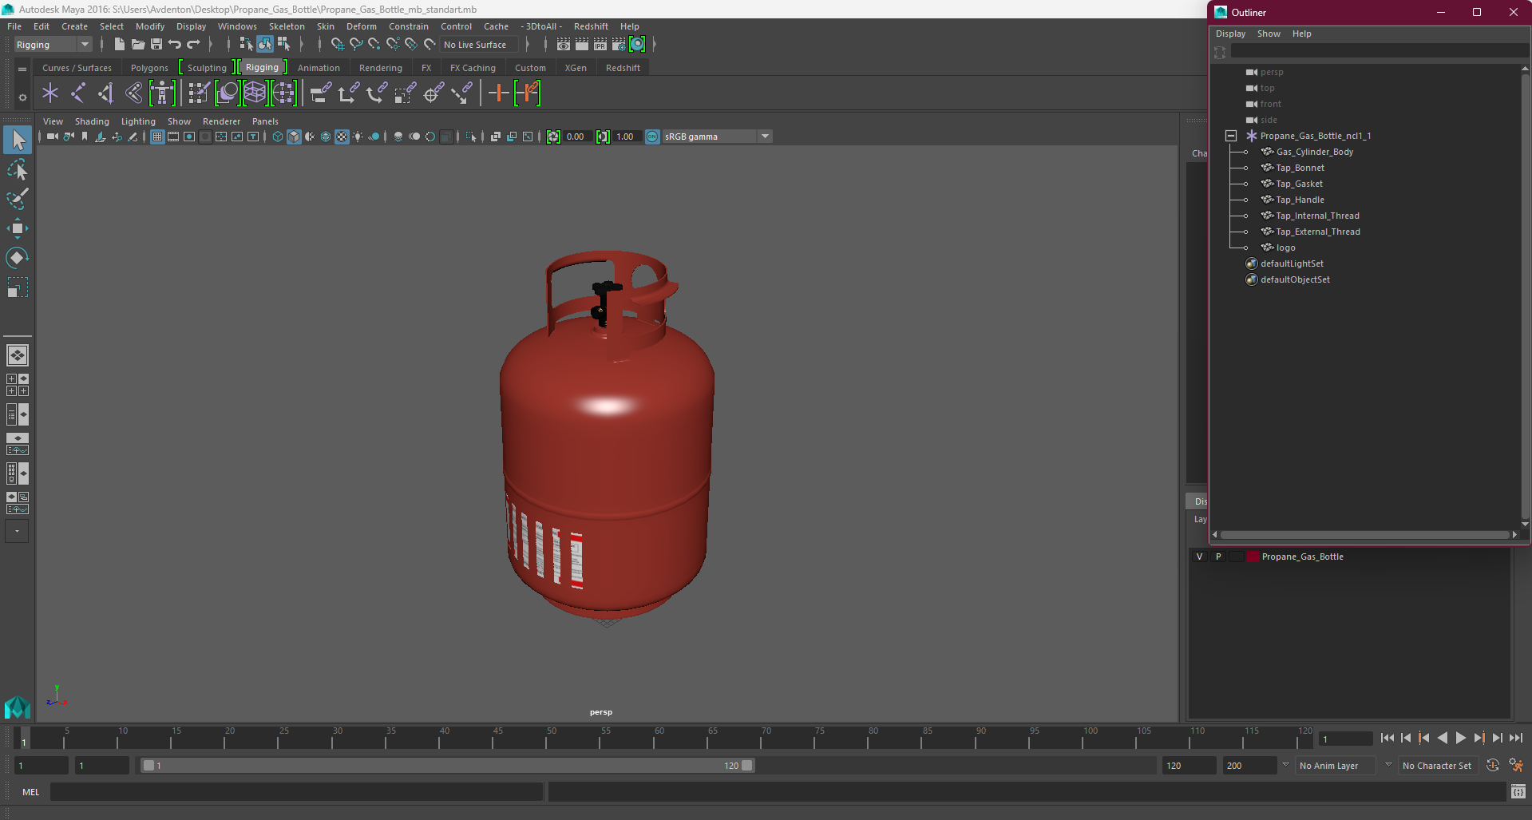1532x820 pixels.
Task: Activate the Lasso select tool
Action: [x=18, y=169]
